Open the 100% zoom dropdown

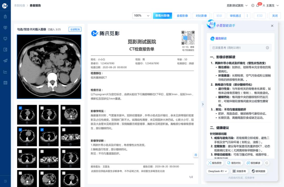pyautogui.click(x=142, y=16)
